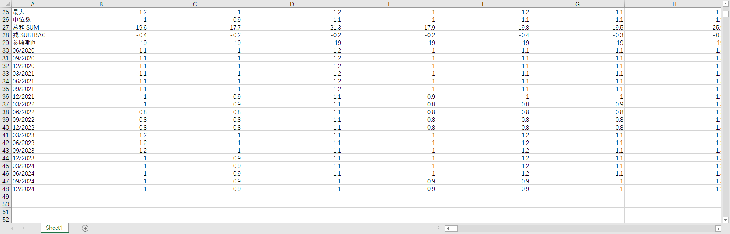This screenshot has height=234, width=730.
Task: Select column B header
Action: pyautogui.click(x=101, y=4)
